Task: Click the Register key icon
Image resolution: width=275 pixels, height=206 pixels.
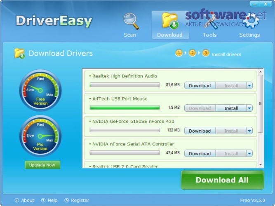Action: pyautogui.click(x=67, y=200)
